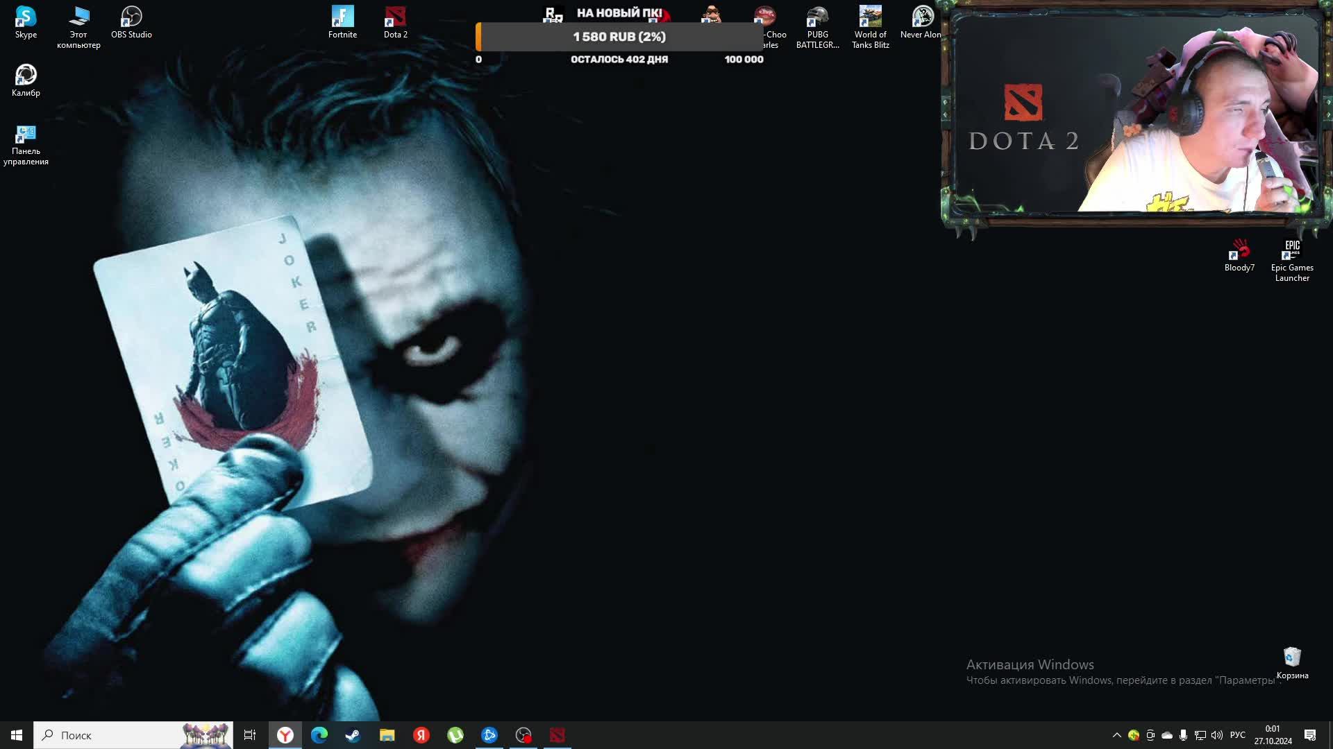Open the Bloody7 desktop shortcut
The height and width of the screenshot is (749, 1333).
pyautogui.click(x=1239, y=255)
